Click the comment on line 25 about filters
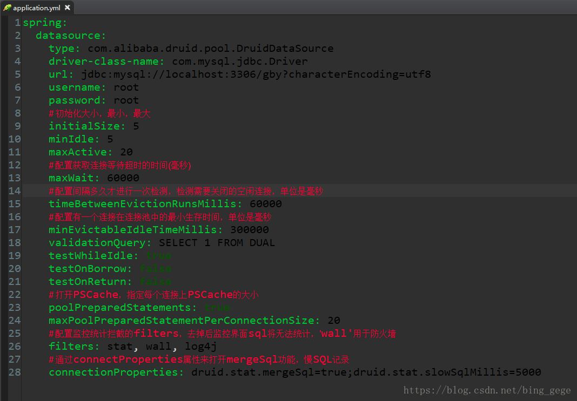The height and width of the screenshot is (401, 577). click(x=222, y=334)
